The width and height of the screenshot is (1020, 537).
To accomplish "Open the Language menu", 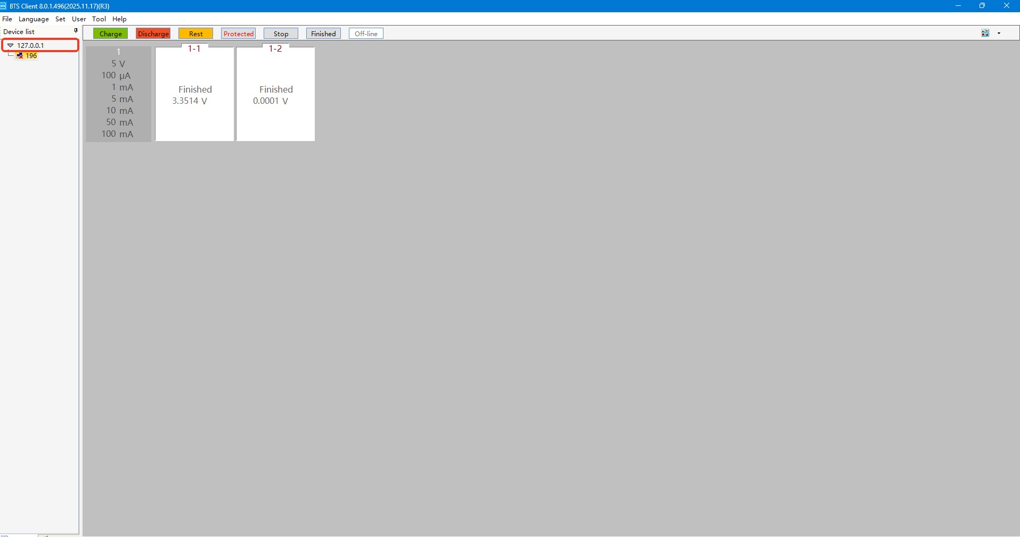I will point(34,19).
